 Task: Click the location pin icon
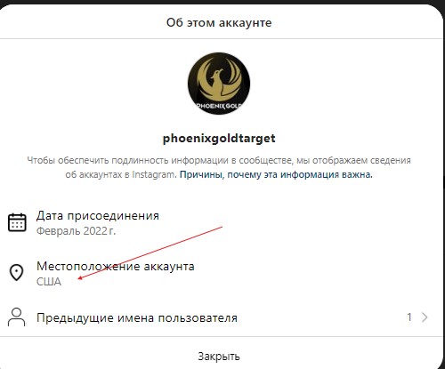coord(17,272)
